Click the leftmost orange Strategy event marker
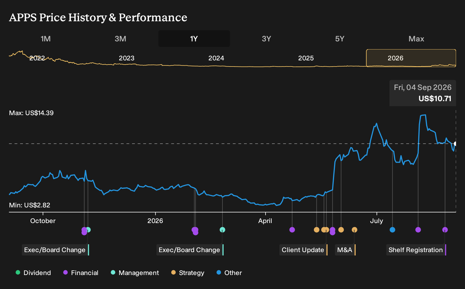 click(316, 230)
